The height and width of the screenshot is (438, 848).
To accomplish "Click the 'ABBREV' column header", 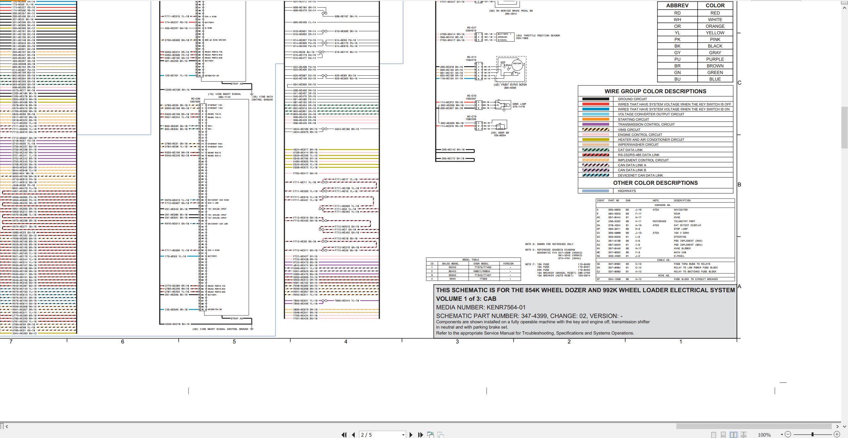I will click(x=677, y=5).
